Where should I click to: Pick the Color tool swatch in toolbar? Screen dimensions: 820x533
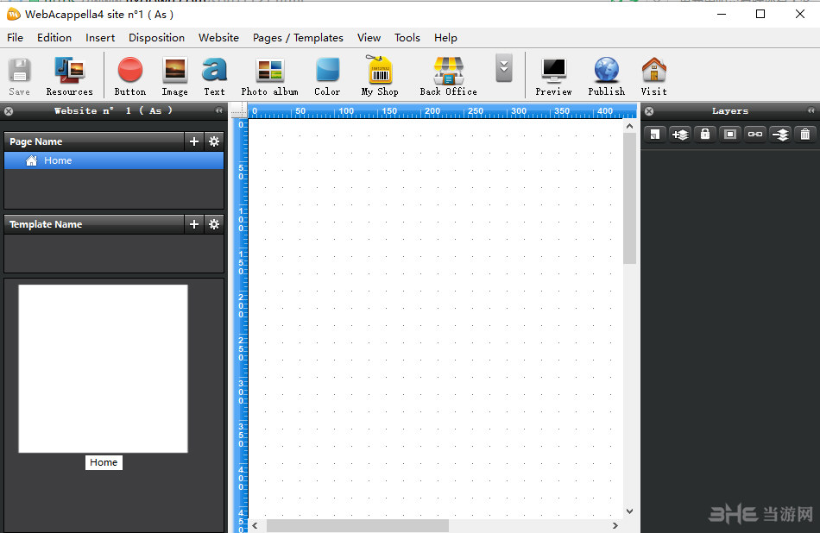click(327, 75)
